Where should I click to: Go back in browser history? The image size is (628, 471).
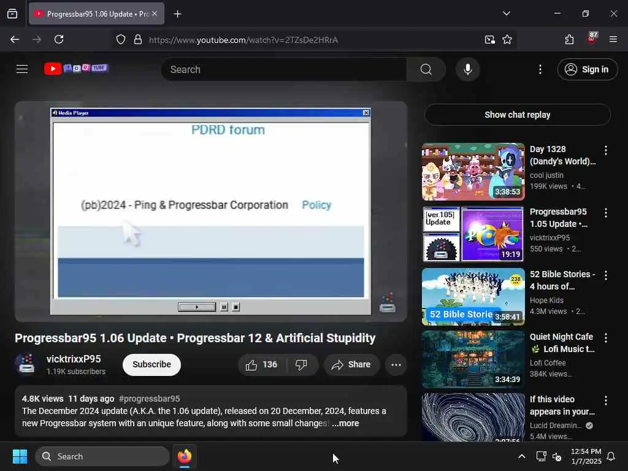[15, 39]
